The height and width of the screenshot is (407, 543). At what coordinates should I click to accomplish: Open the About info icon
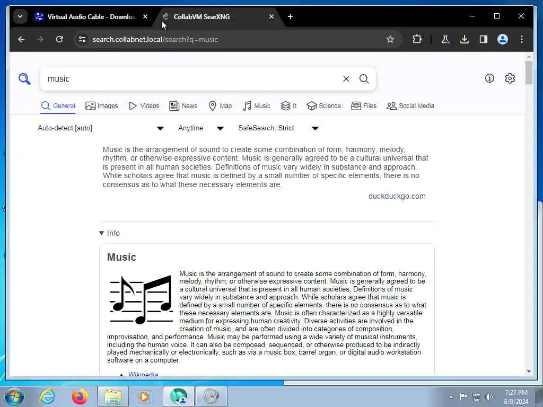point(489,78)
